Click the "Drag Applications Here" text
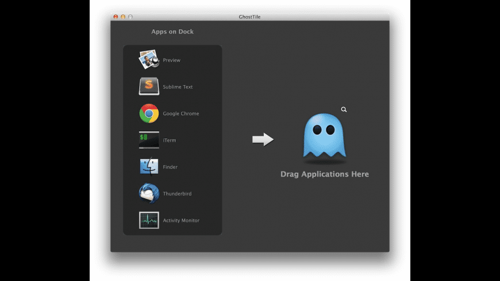This screenshot has width=500, height=281. tap(324, 174)
